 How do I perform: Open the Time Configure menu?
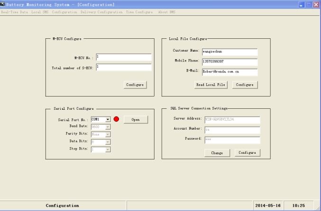[x=126, y=11]
